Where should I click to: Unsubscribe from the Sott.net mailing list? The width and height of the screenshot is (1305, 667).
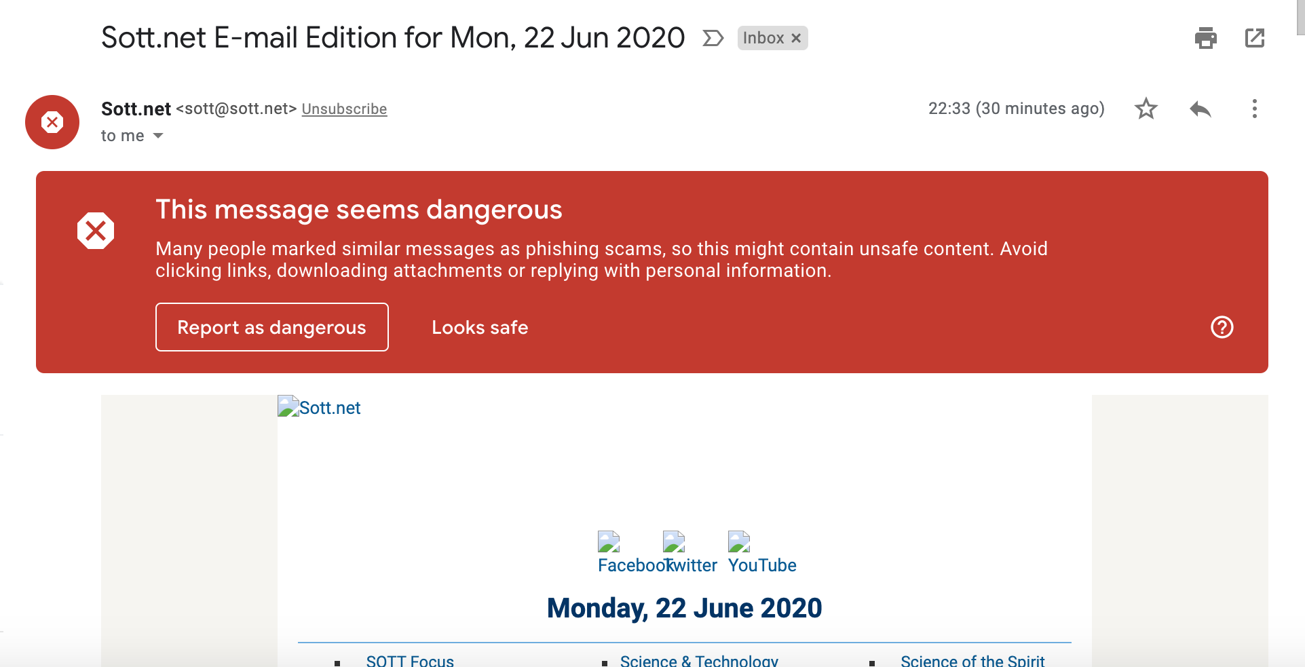point(344,109)
